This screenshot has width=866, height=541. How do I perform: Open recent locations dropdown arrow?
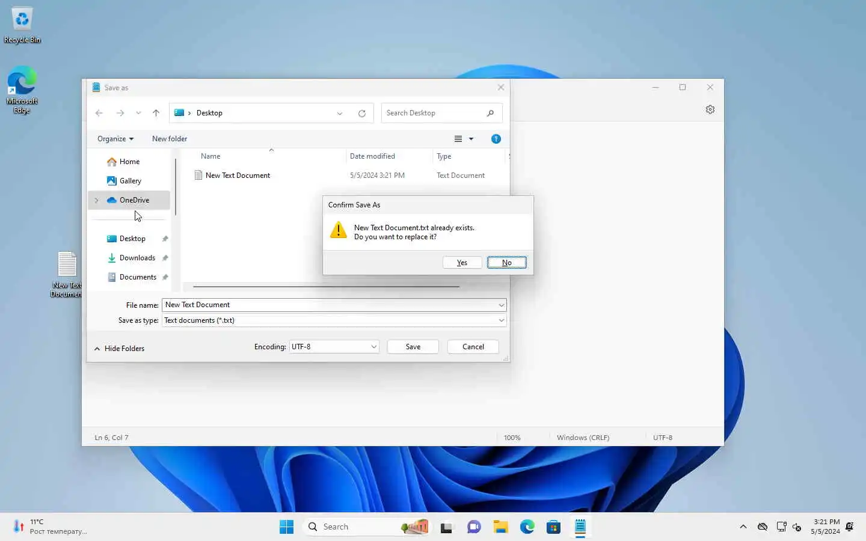(138, 113)
